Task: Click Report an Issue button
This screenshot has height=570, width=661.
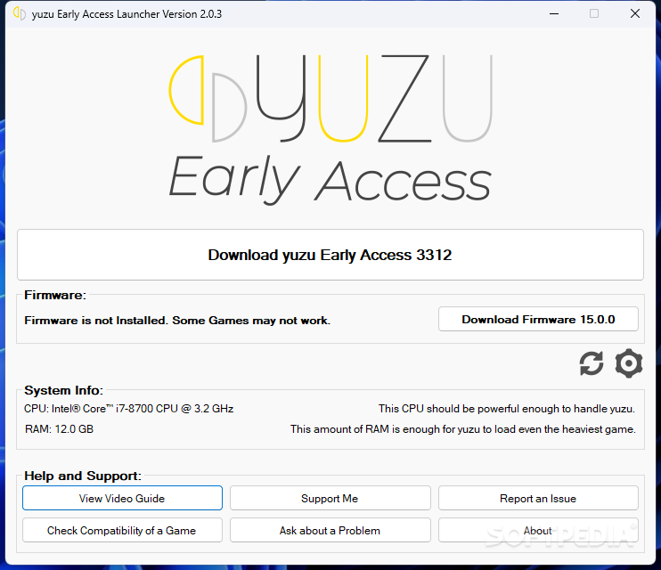Action: point(538,498)
